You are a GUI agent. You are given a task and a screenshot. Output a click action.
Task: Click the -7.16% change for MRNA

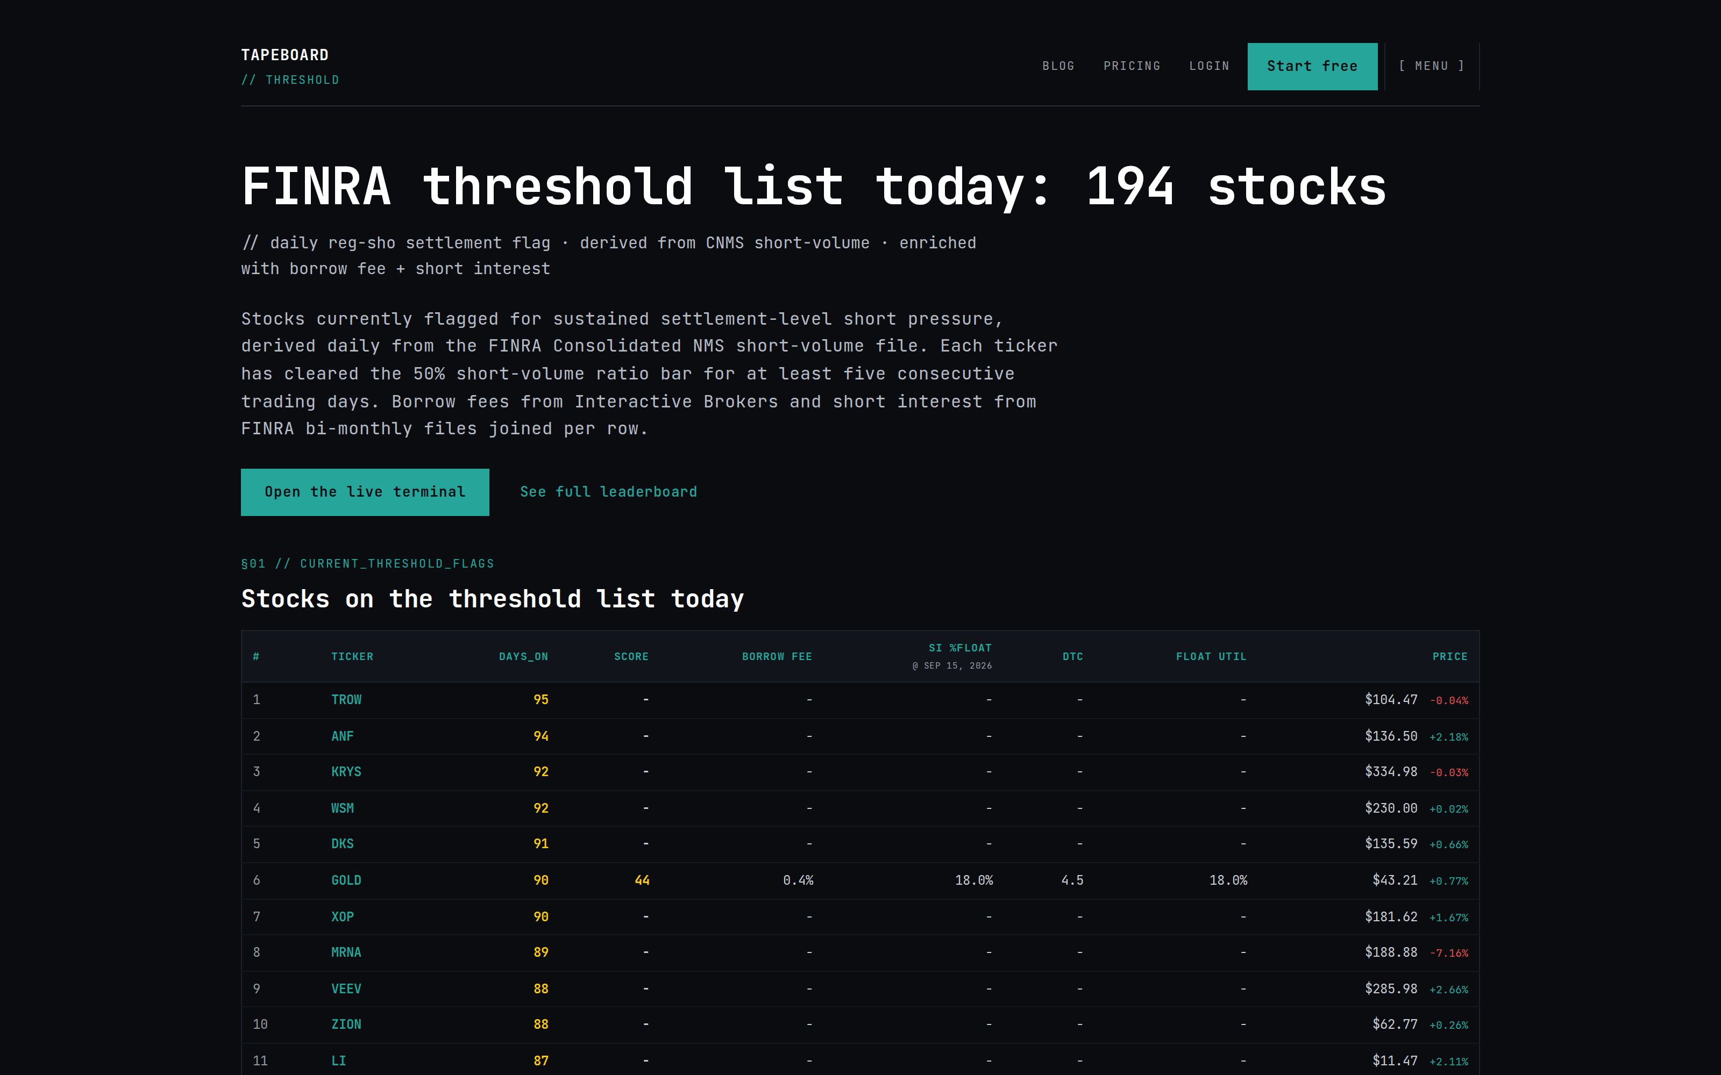pos(1449,952)
